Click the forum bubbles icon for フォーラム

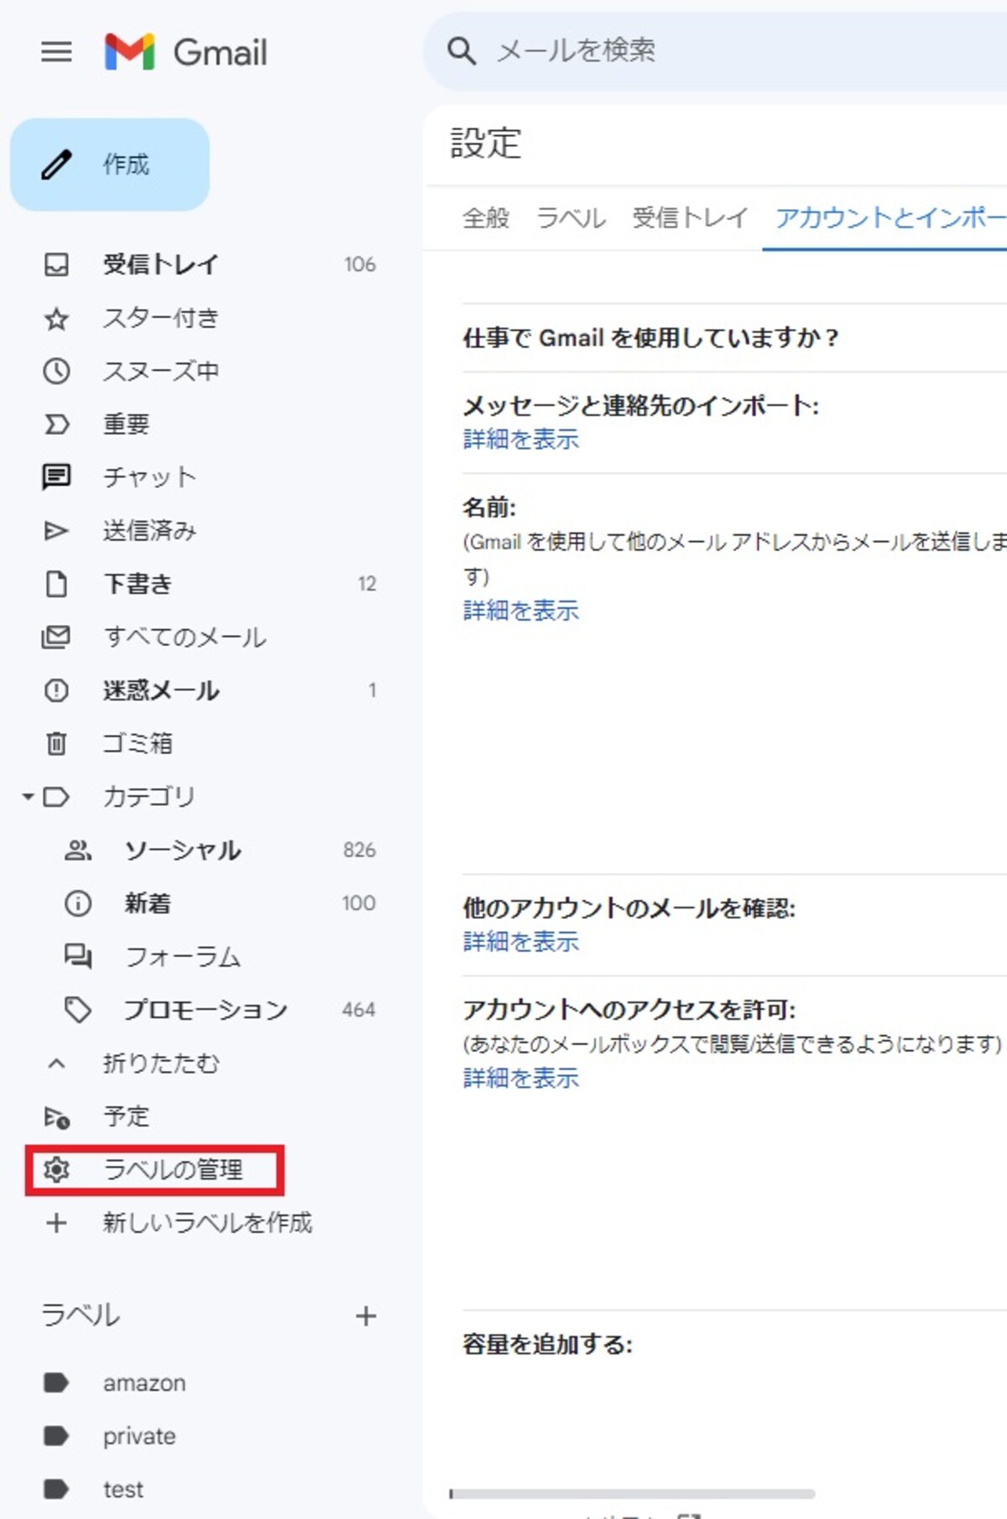point(78,956)
